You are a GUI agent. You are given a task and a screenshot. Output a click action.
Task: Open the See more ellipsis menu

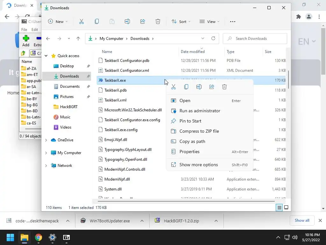tap(233, 22)
